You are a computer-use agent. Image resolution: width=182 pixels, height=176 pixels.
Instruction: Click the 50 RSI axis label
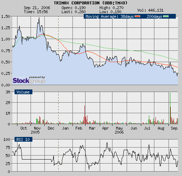tap(8, 156)
